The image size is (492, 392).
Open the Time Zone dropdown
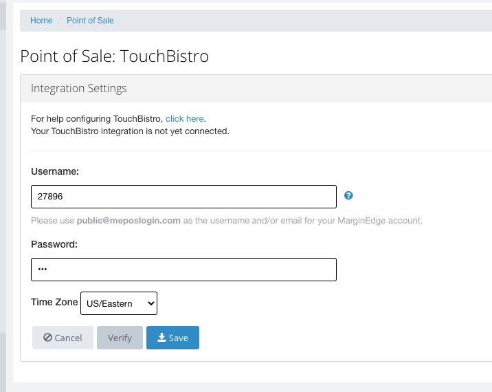[119, 303]
